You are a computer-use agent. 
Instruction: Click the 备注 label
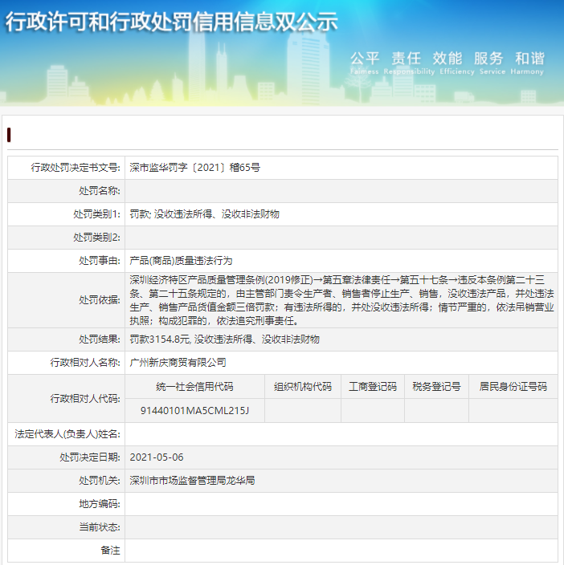click(x=110, y=551)
